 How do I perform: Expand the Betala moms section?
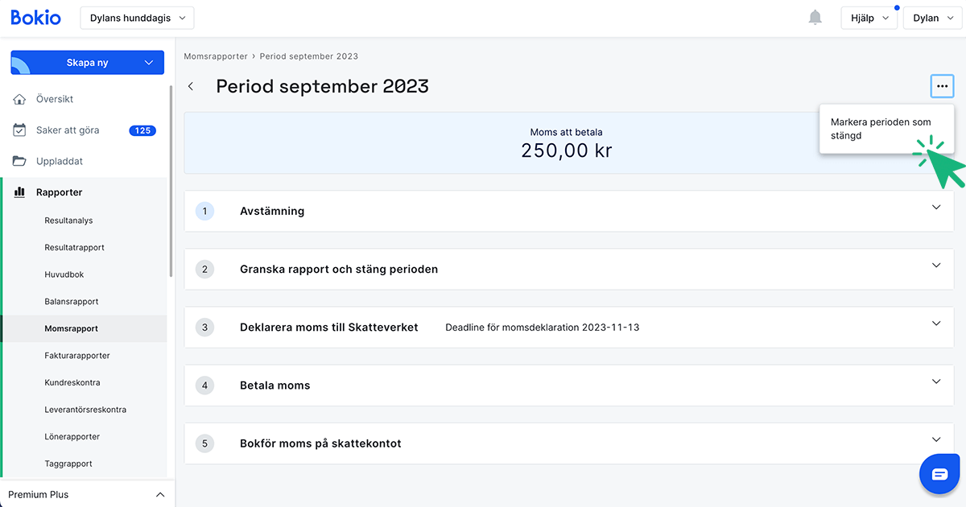935,381
